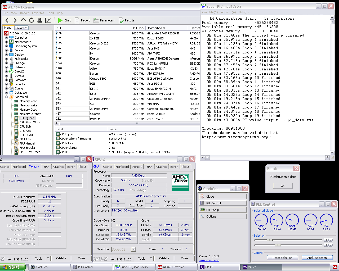Expand the Motherboard tree node
Screen dimensions: 339x271
[6, 42]
